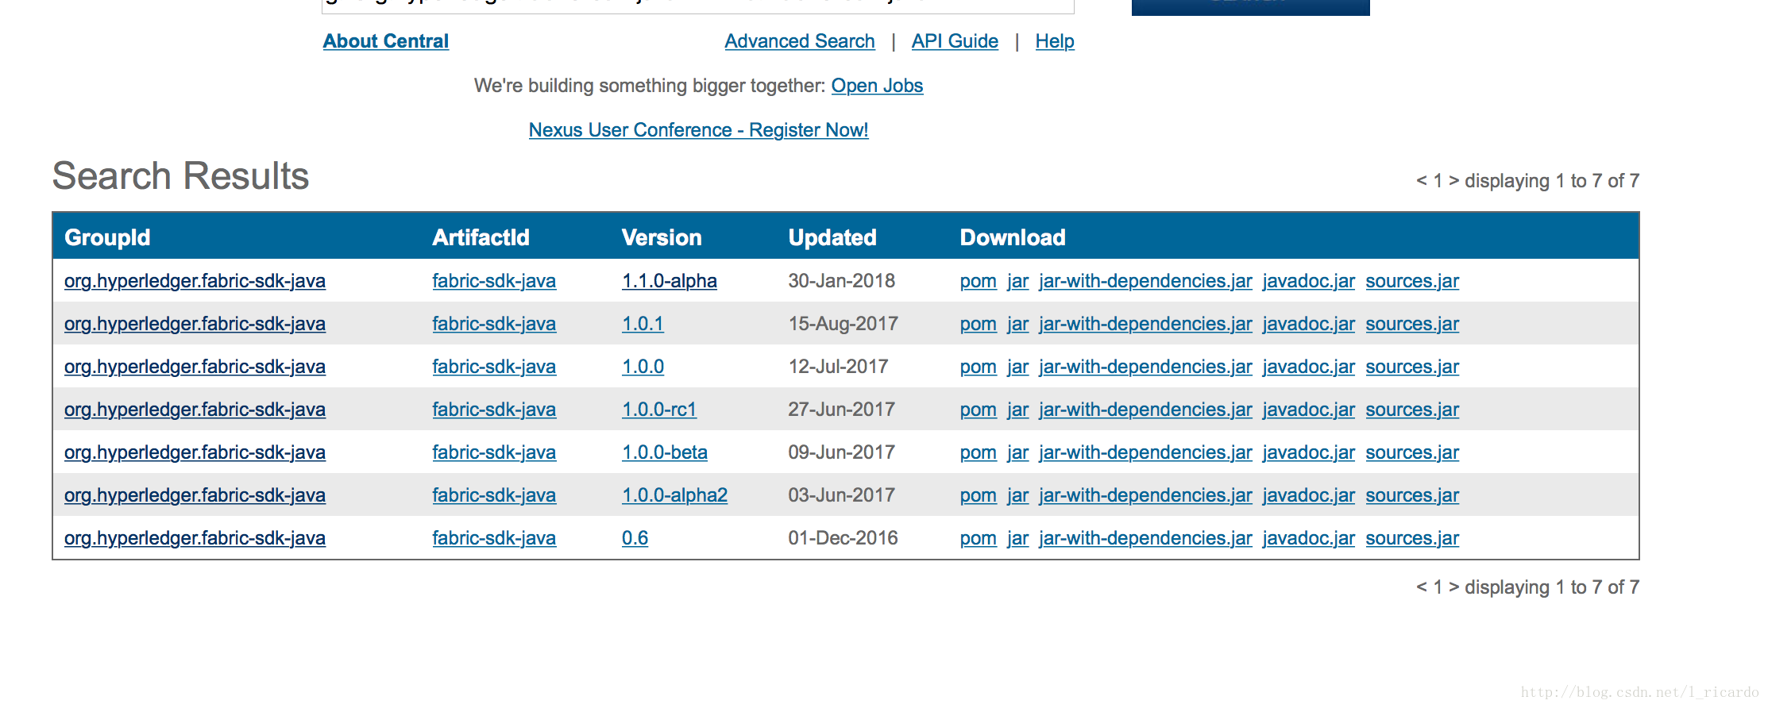Open the API Guide link
This screenshot has height=708, width=1768.
point(955,41)
